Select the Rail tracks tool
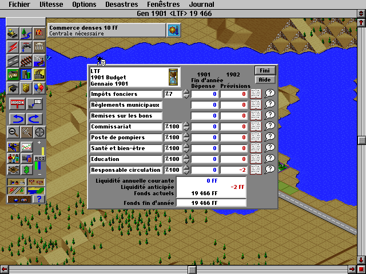This screenshot has width=366, height=274. (26, 61)
